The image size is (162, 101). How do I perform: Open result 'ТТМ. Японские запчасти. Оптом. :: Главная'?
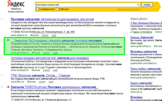[x=40, y=75]
